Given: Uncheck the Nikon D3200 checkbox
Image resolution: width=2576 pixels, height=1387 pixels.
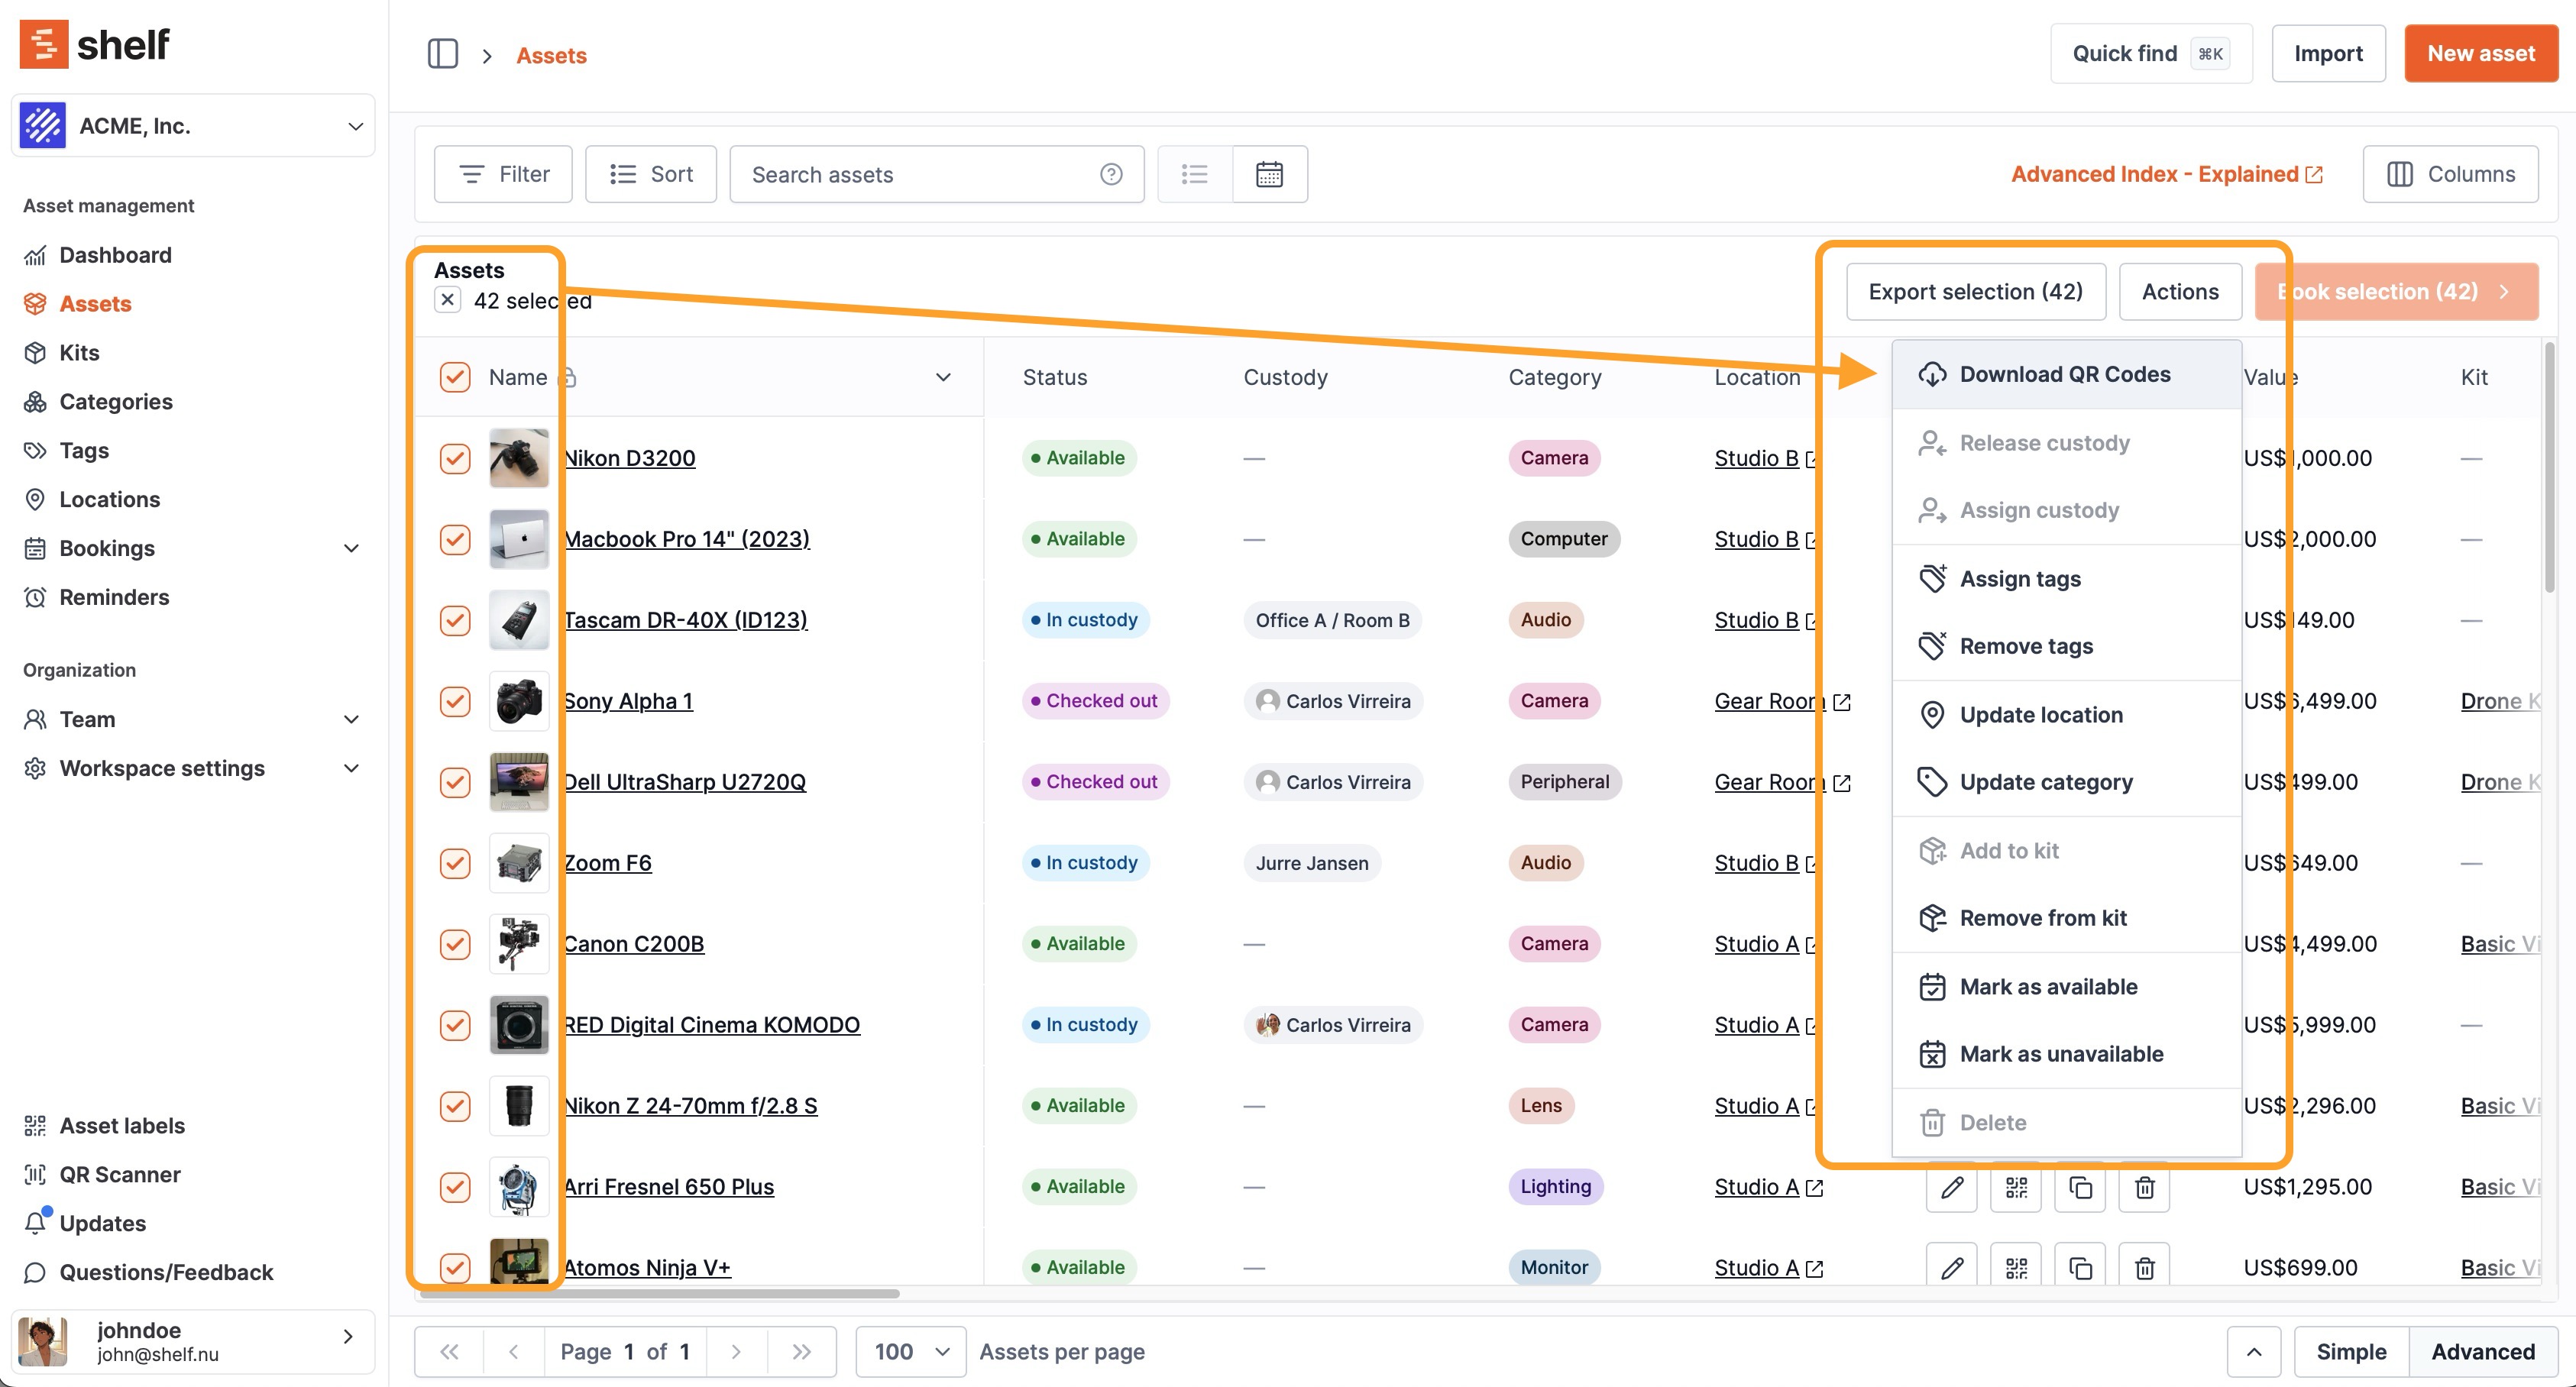Looking at the screenshot, I should pos(455,458).
